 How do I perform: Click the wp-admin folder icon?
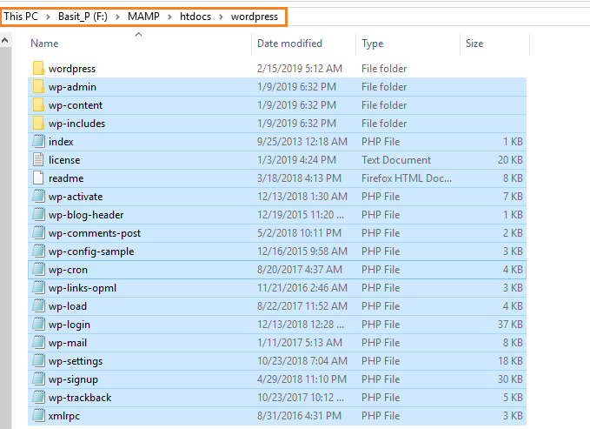38,86
